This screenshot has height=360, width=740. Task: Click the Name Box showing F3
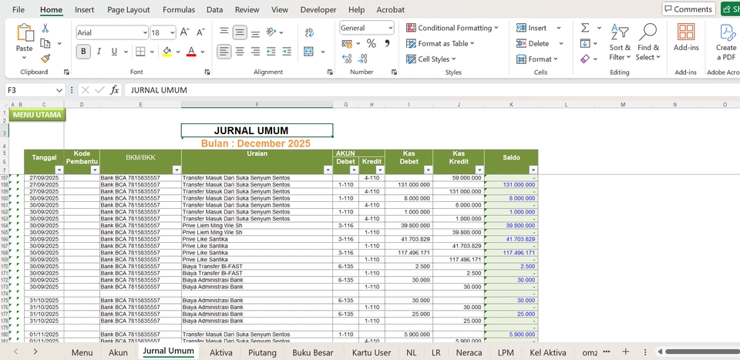(x=31, y=90)
